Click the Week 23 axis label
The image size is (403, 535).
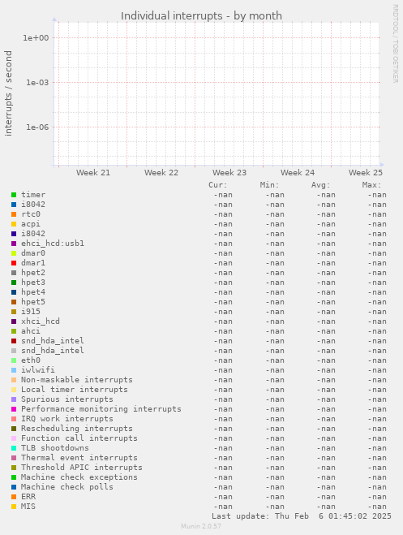[229, 173]
